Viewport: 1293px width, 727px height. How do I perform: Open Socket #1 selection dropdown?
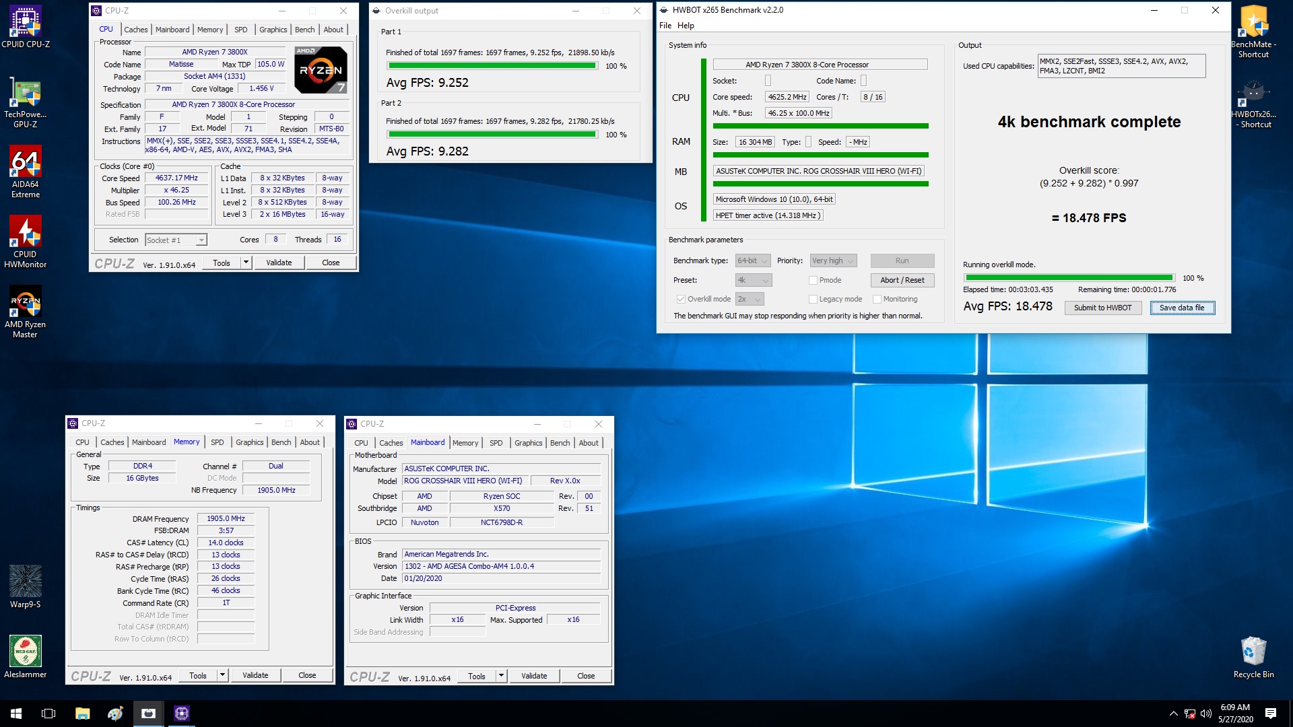pyautogui.click(x=176, y=240)
